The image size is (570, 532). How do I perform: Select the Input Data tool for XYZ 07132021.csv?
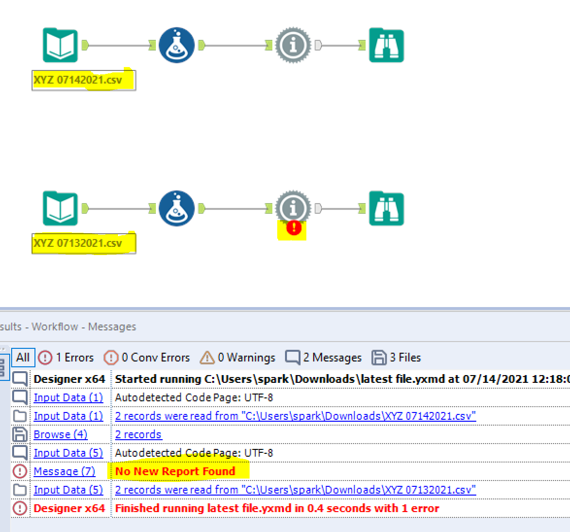pyautogui.click(x=60, y=208)
